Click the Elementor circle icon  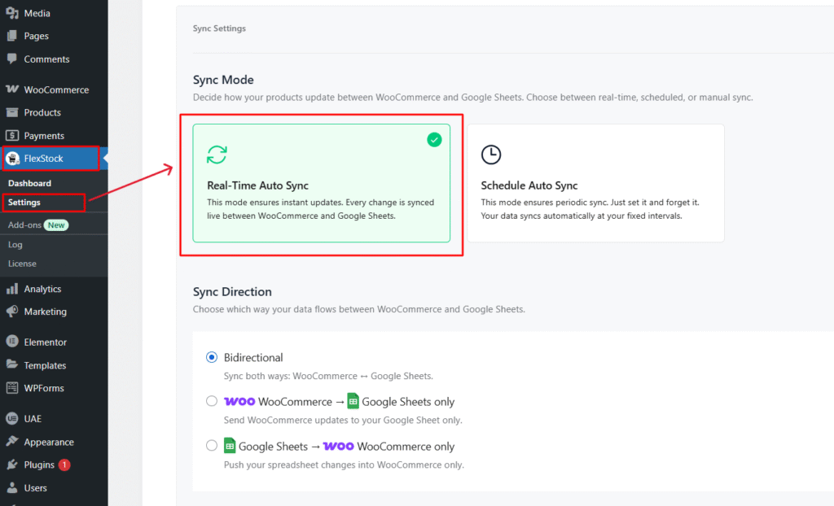12,342
